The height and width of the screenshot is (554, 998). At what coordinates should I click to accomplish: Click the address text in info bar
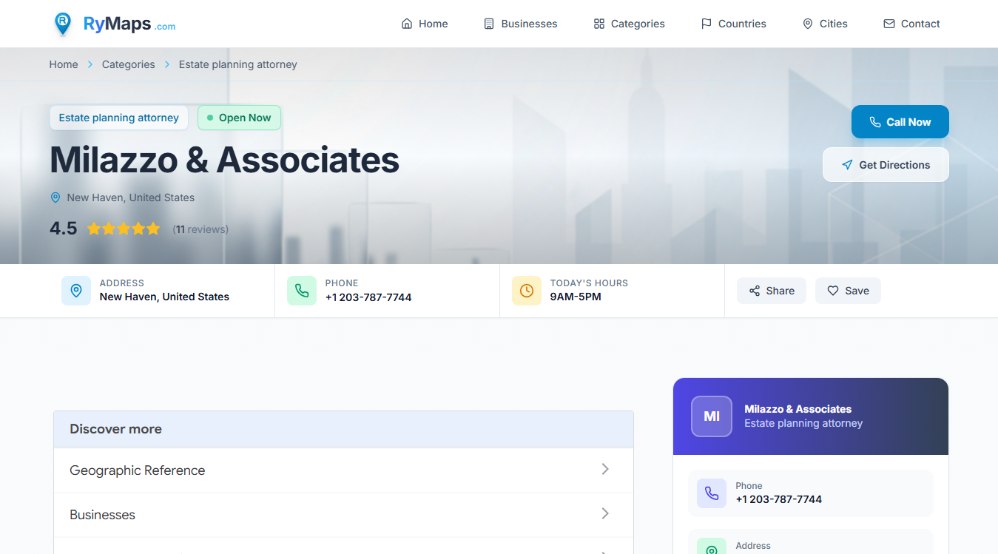point(164,297)
